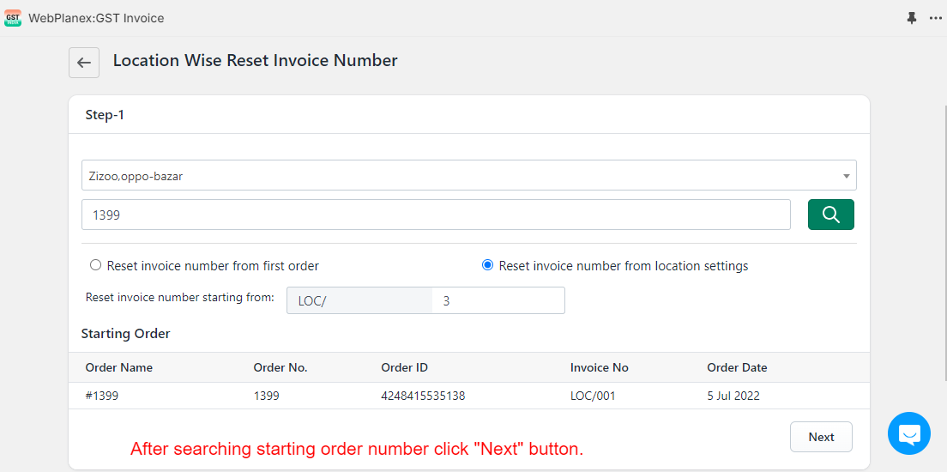
Task: Click the Order ID 4248415535138 cell
Action: 423,396
